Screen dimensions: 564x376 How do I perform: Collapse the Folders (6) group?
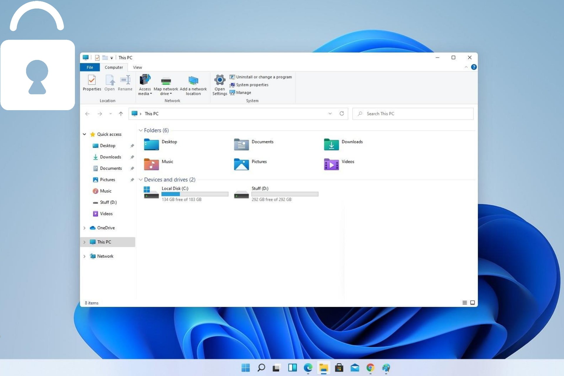(141, 130)
